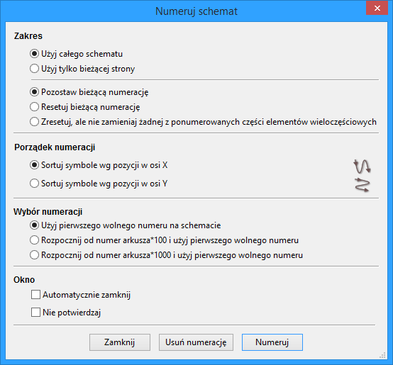This screenshot has height=365, width=393.
Task: Enable the 'Automatycznie zamknij' checkbox
Action: pyautogui.click(x=81, y=295)
